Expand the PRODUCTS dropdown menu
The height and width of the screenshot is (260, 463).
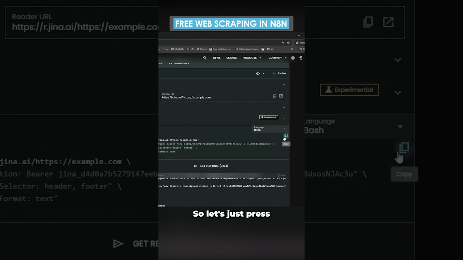point(252,58)
